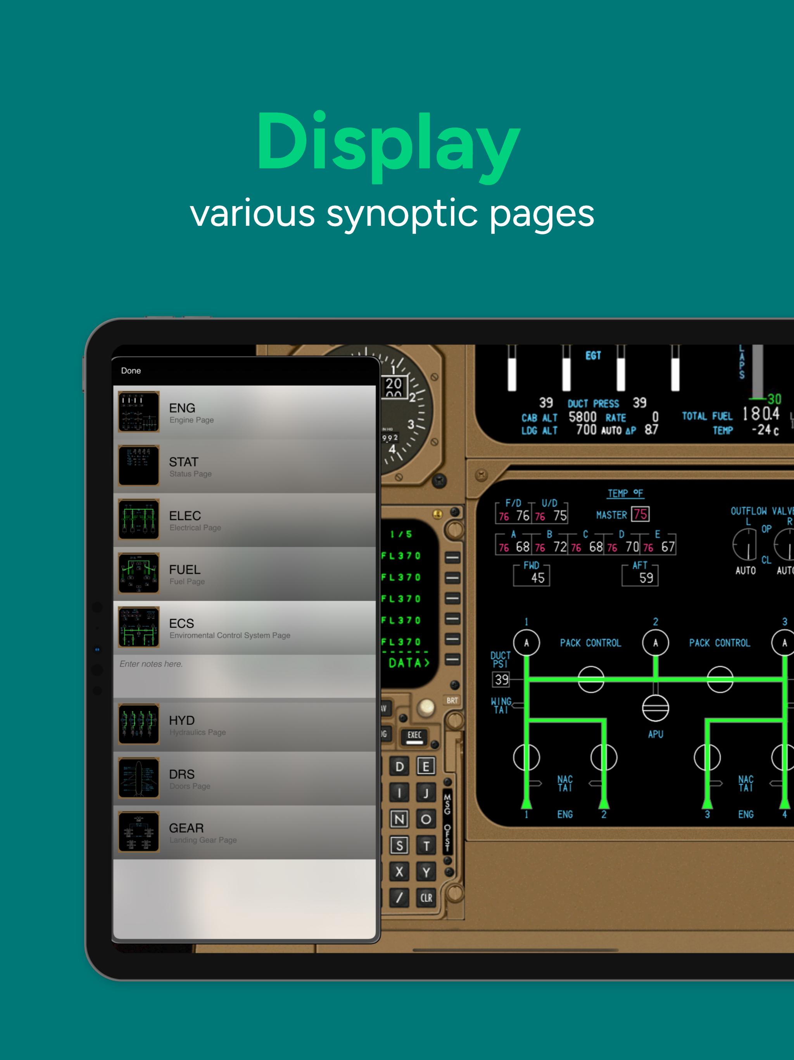Image resolution: width=794 pixels, height=1060 pixels.
Task: Select the ENG Engine Page row
Action: click(x=245, y=412)
